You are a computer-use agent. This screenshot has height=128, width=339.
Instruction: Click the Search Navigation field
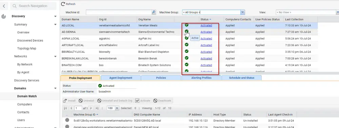(33, 6)
